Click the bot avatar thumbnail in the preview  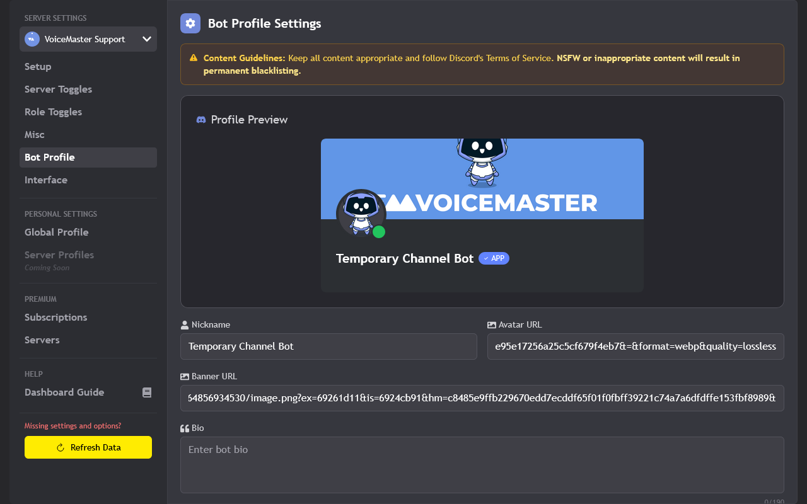click(361, 214)
